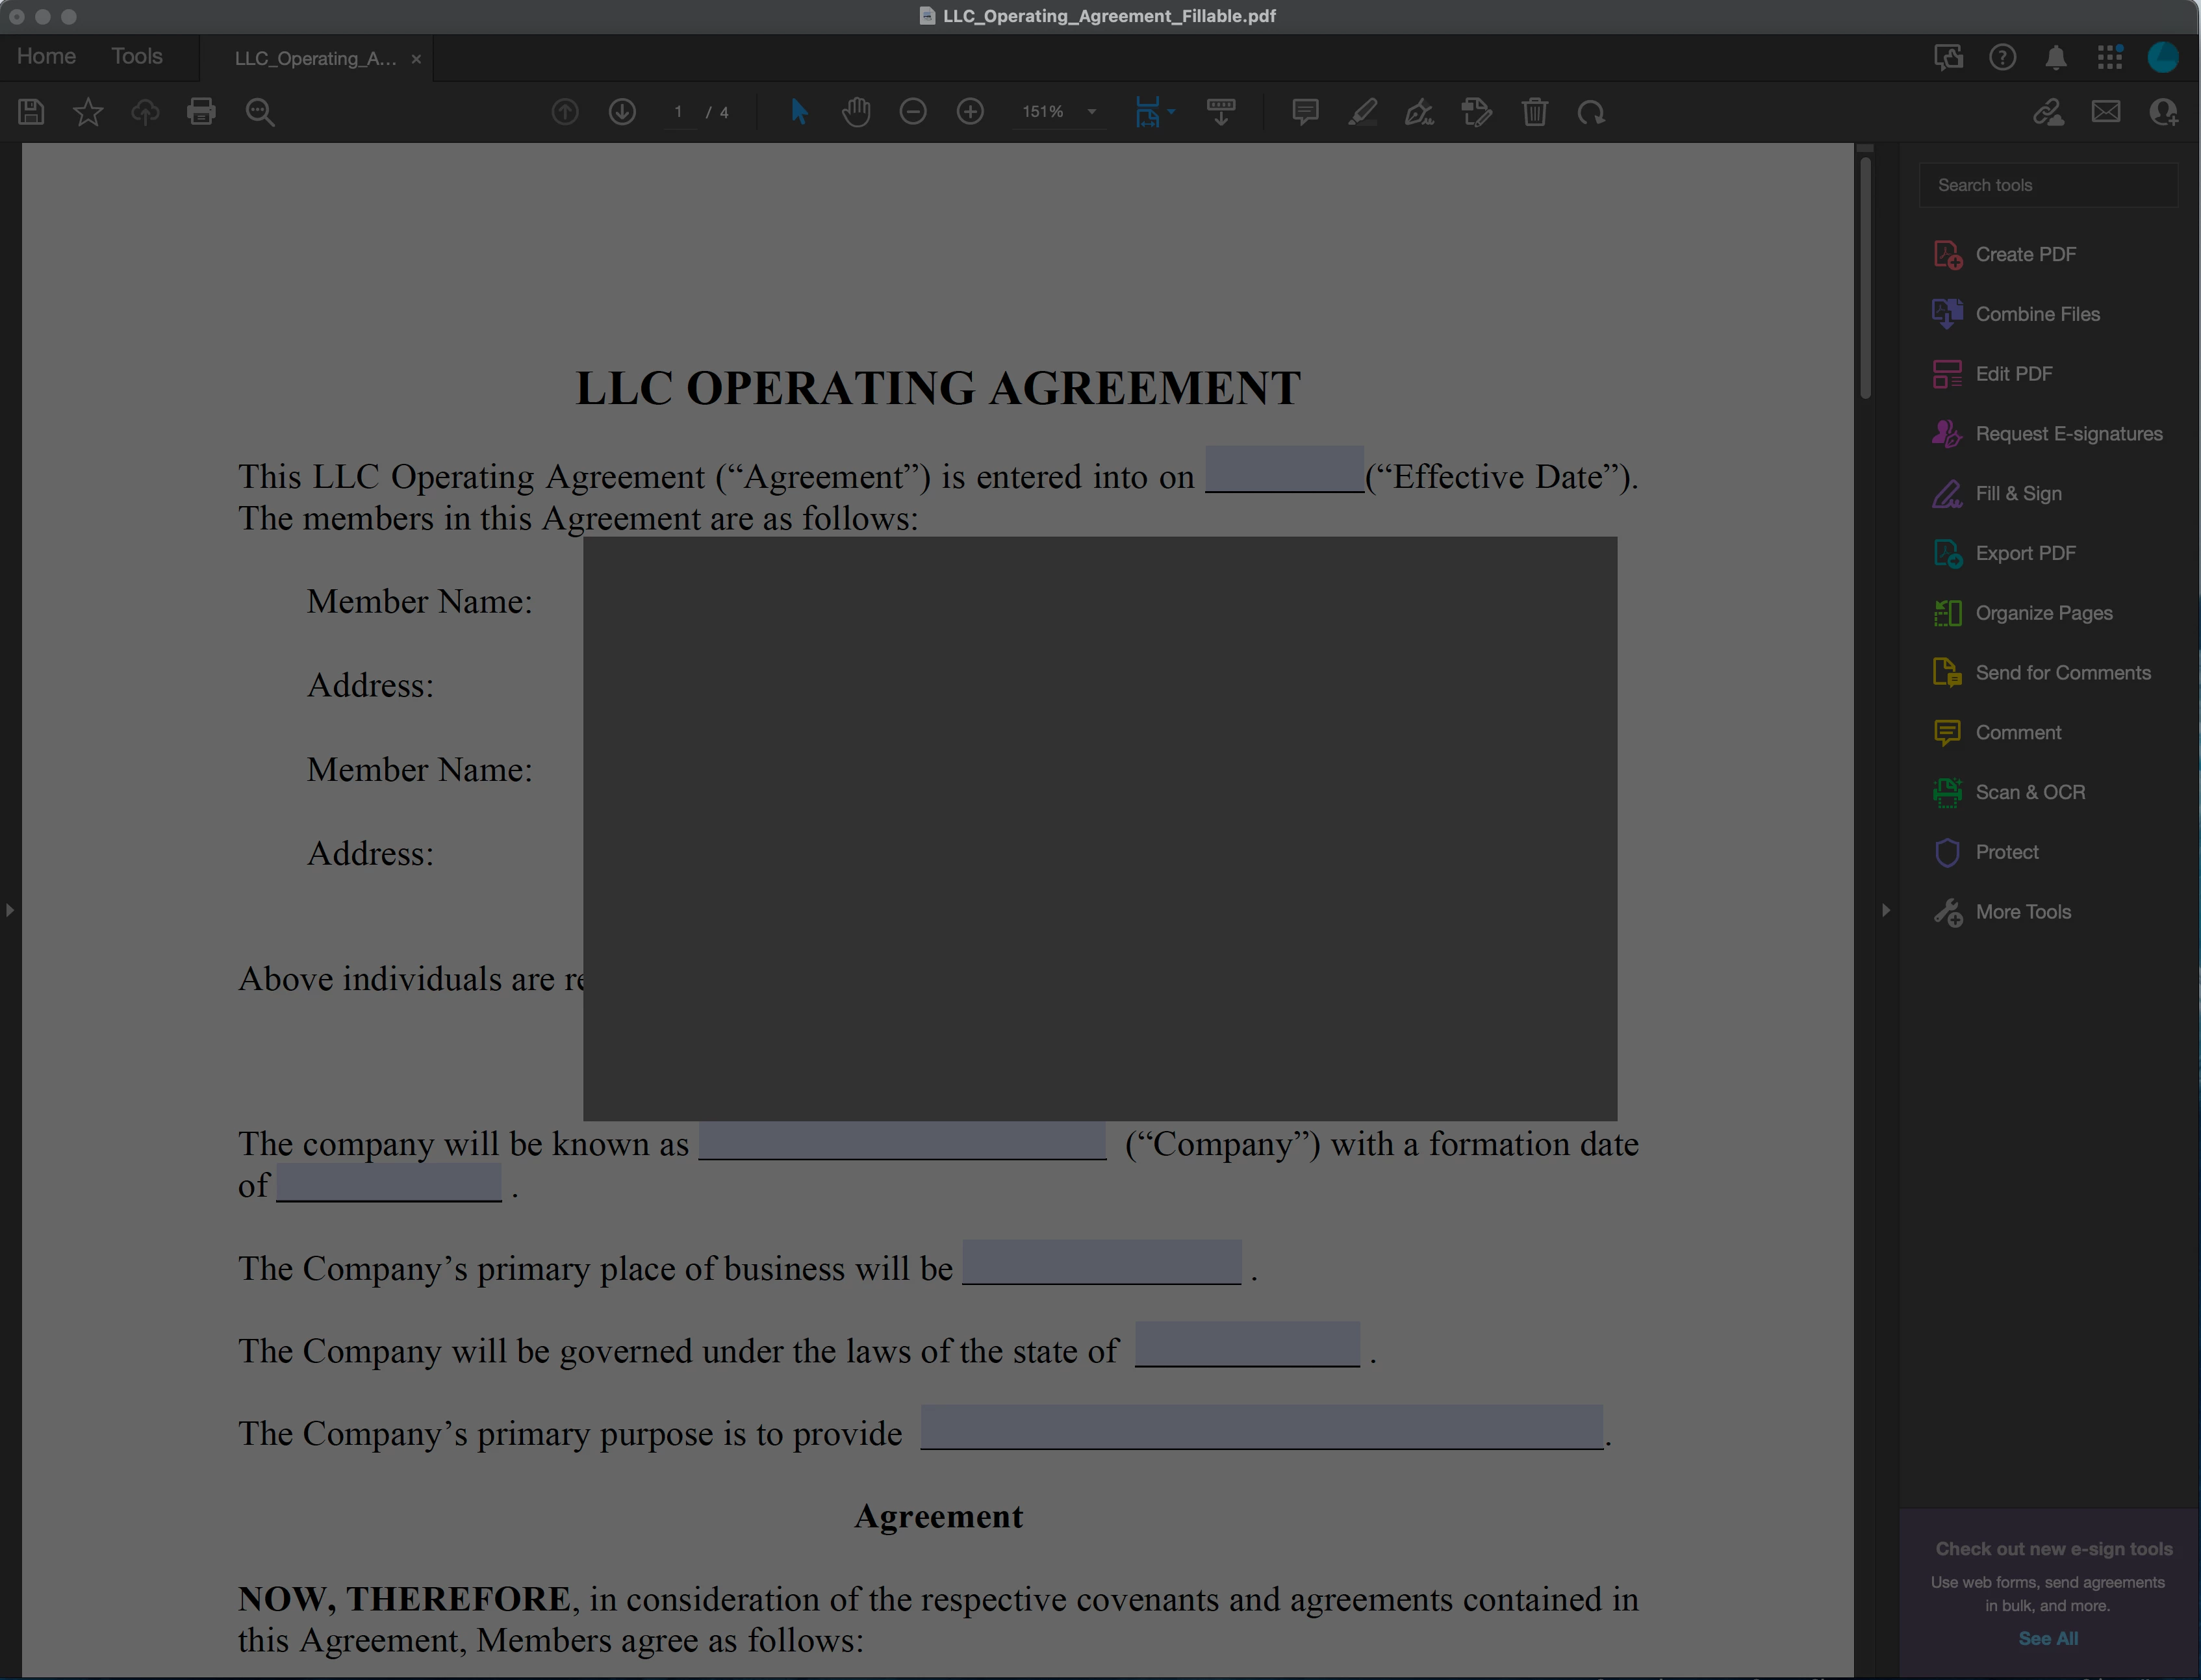This screenshot has height=1680, width=2201.
Task: Click the Print file icon
Action: [201, 112]
